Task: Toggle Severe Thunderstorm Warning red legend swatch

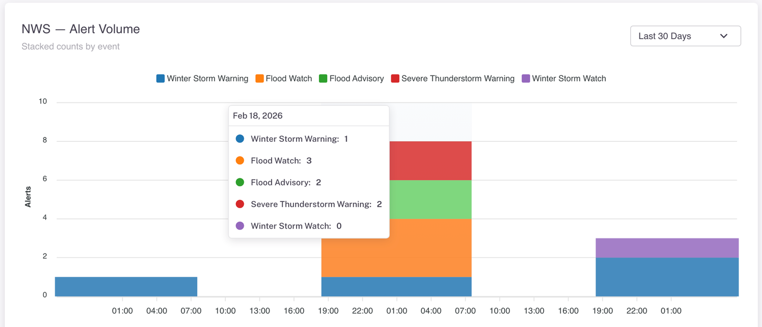Action: pos(395,79)
